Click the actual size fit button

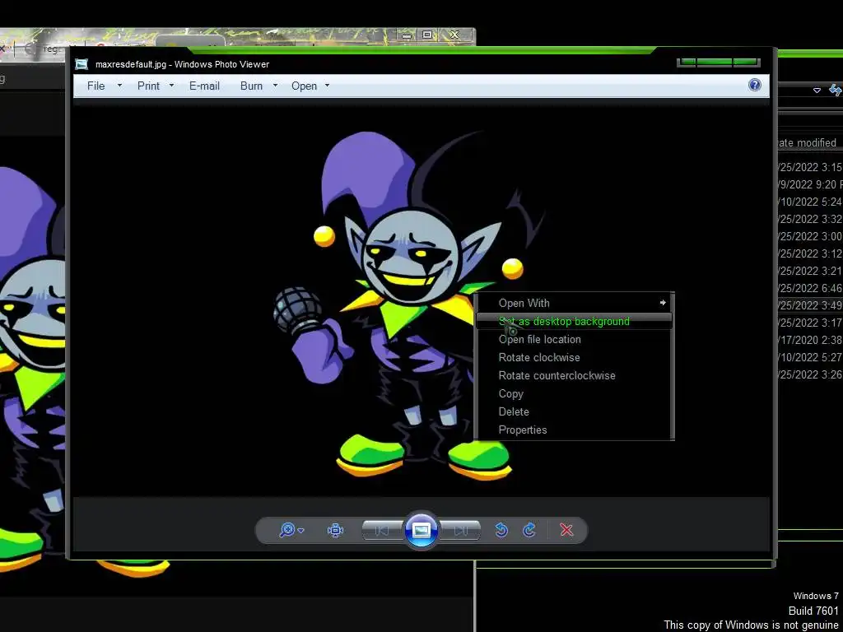(x=335, y=531)
